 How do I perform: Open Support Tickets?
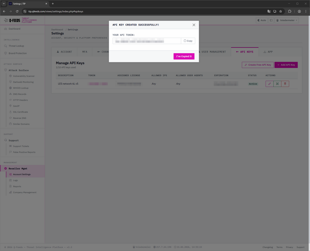point(21,146)
